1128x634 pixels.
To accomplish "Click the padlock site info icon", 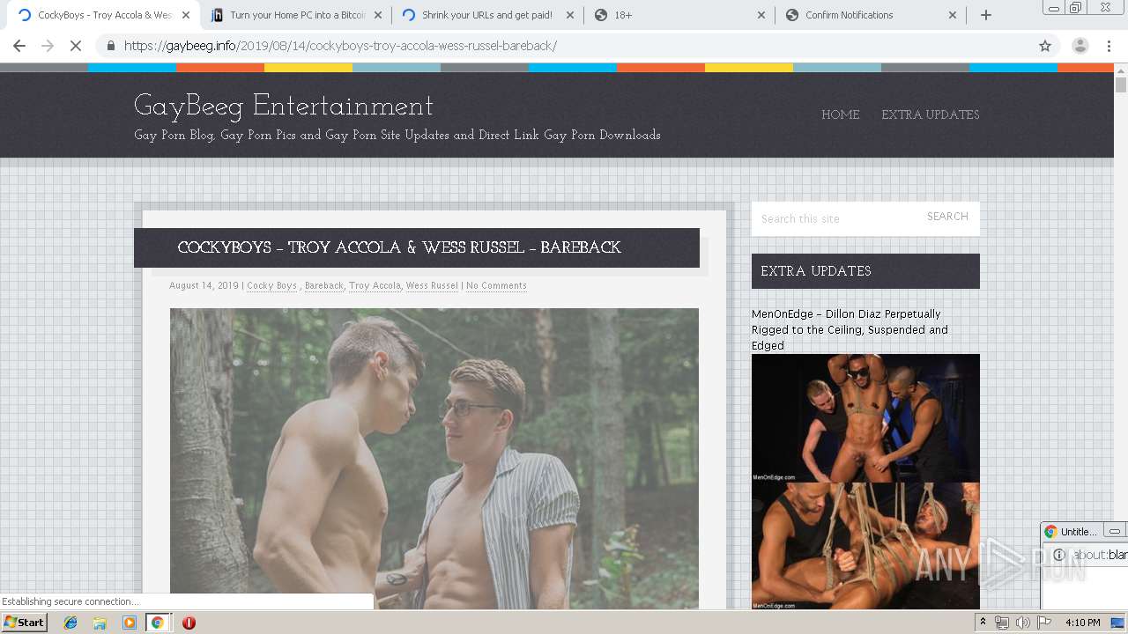I will tap(110, 46).
